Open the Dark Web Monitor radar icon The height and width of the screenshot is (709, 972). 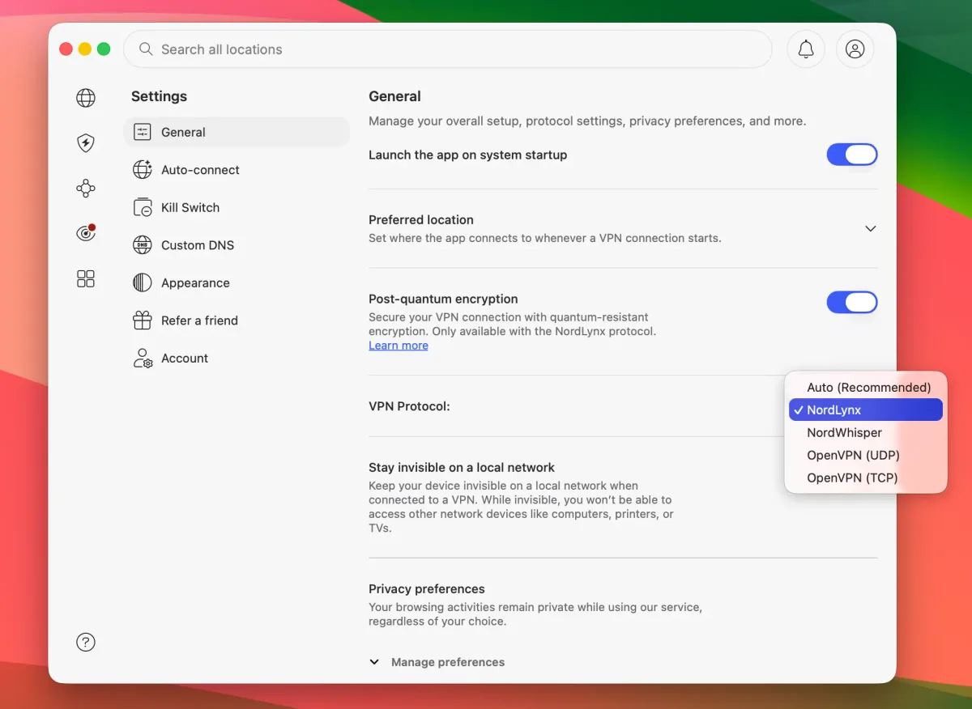pyautogui.click(x=86, y=233)
